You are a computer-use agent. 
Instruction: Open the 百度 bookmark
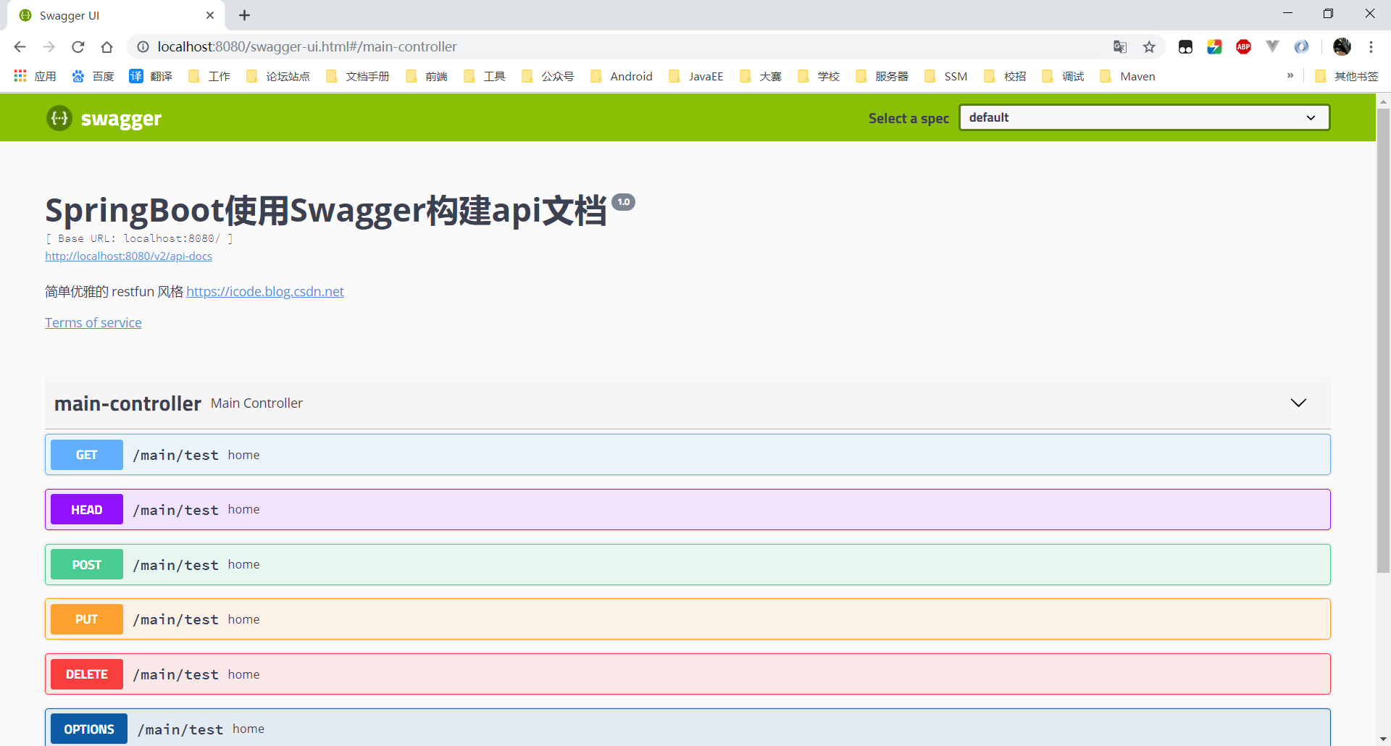pyautogui.click(x=93, y=76)
